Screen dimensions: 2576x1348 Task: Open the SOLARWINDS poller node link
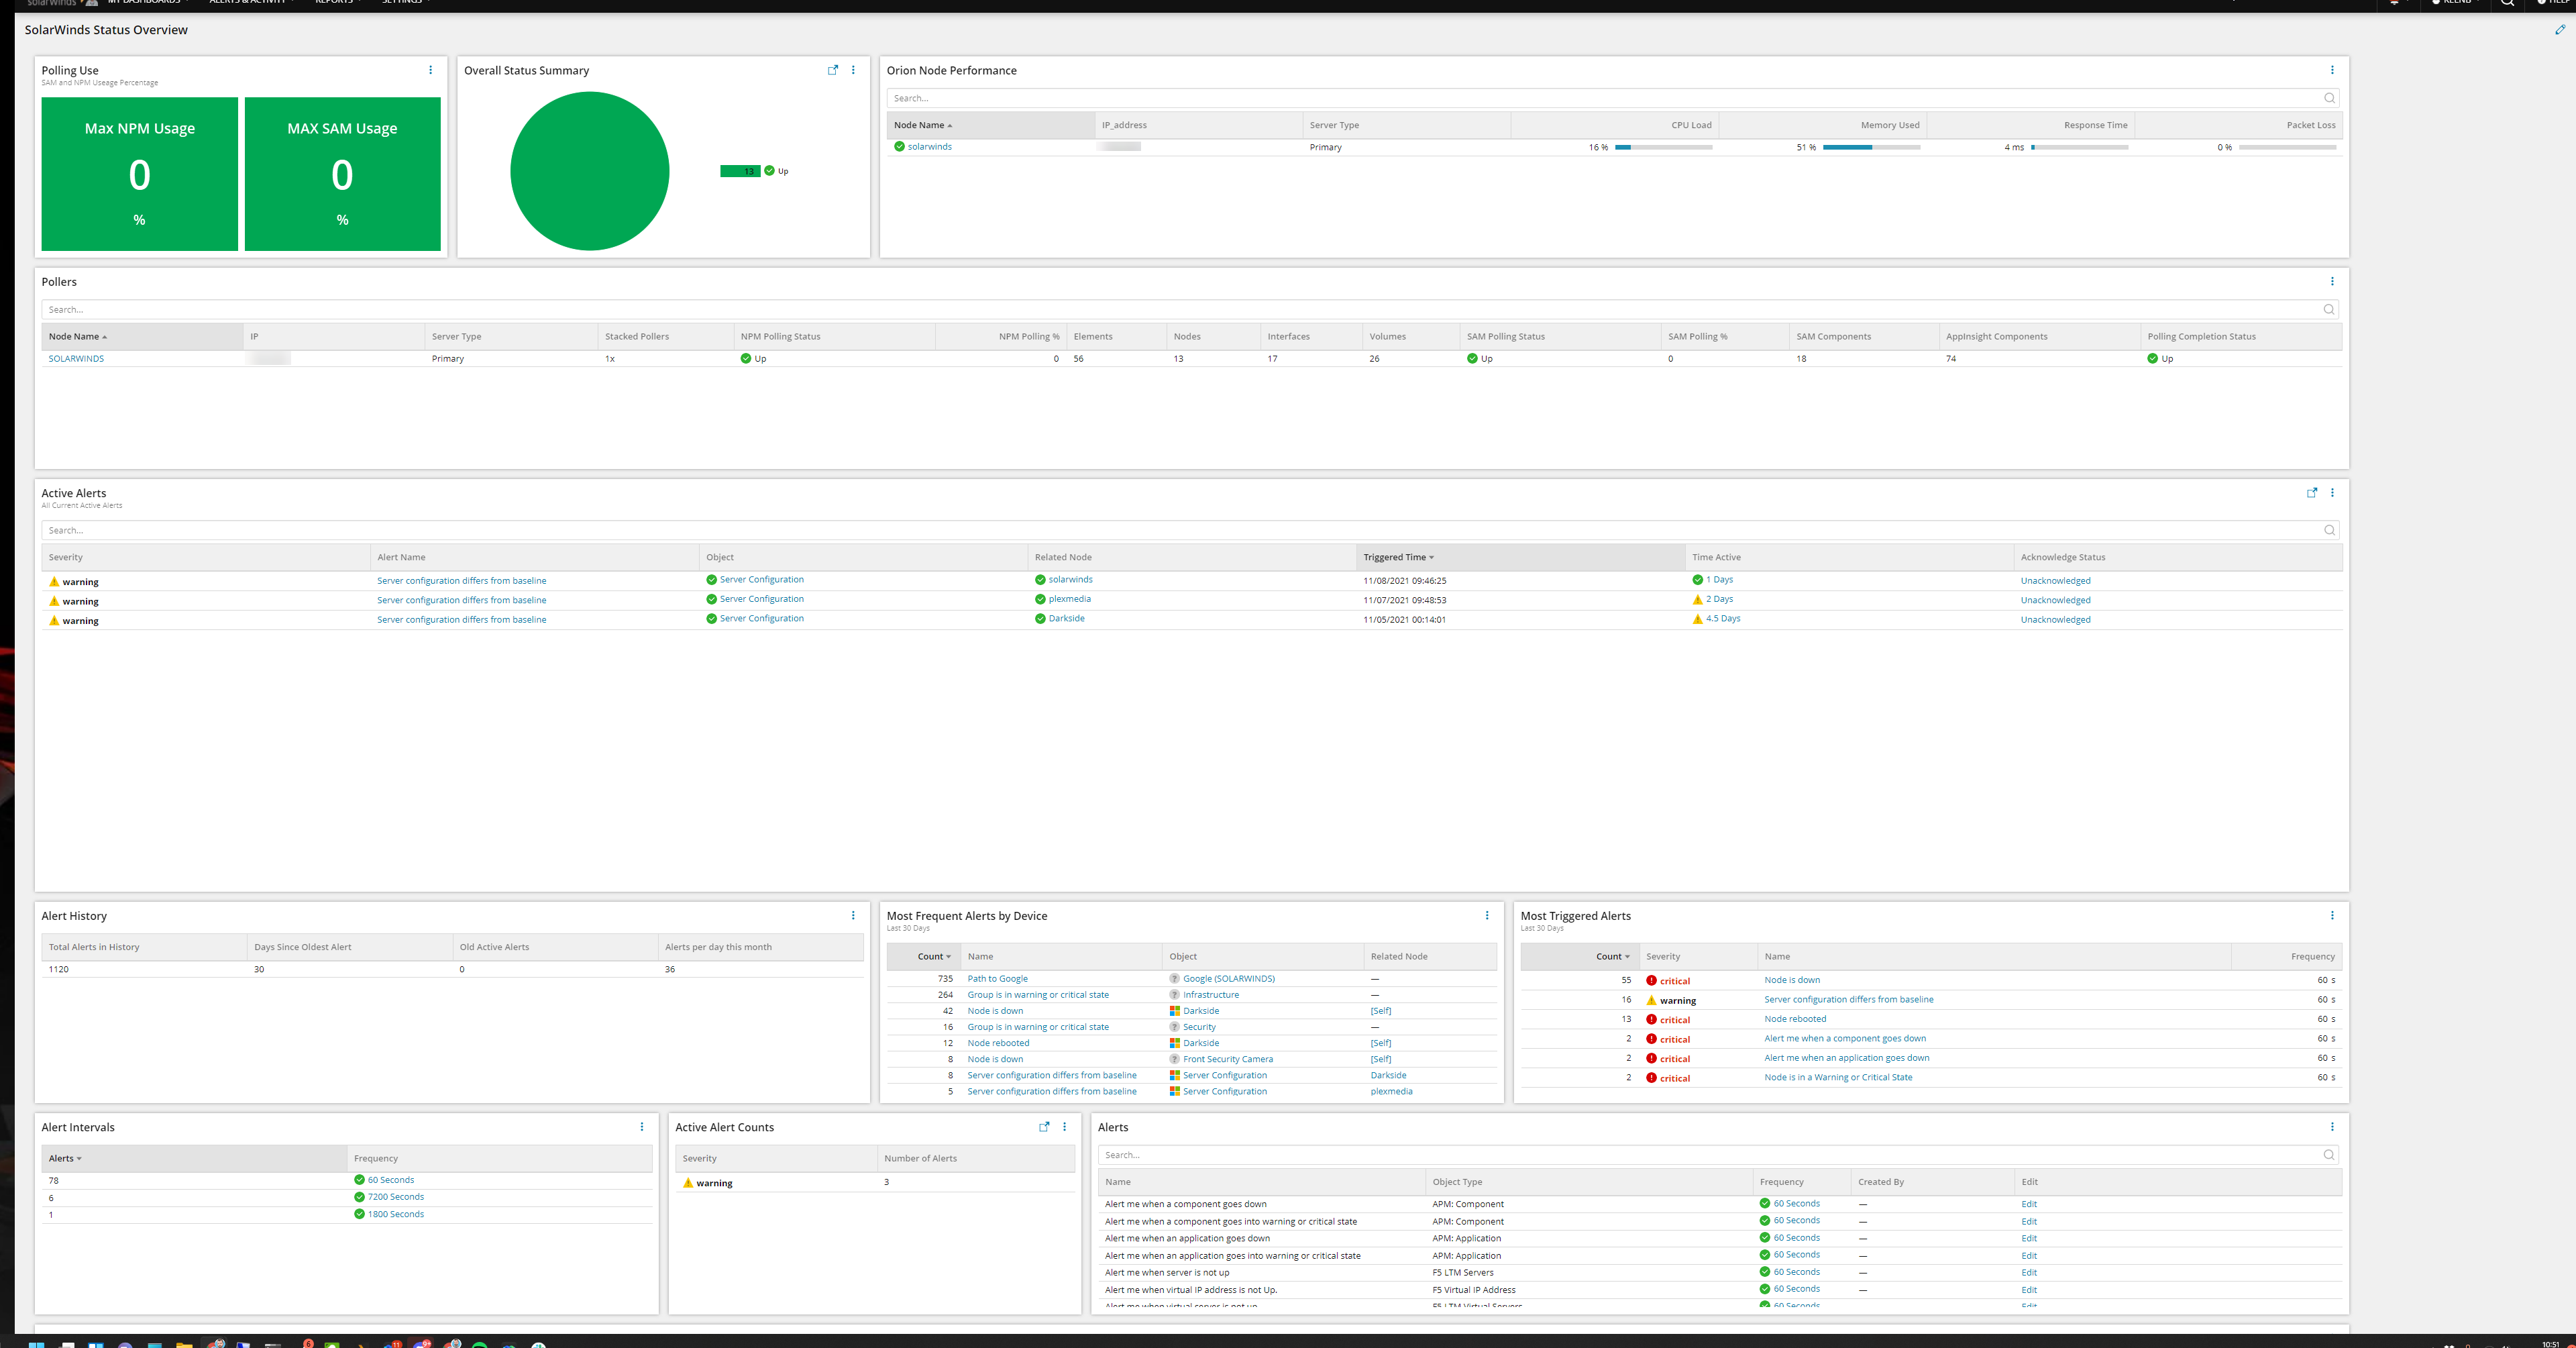coord(76,358)
